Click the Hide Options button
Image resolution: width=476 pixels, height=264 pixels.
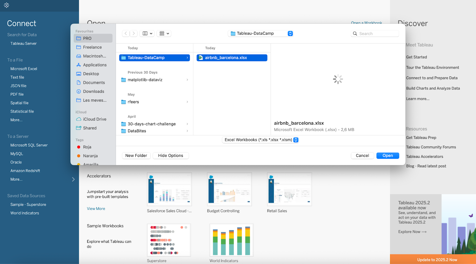pos(171,156)
